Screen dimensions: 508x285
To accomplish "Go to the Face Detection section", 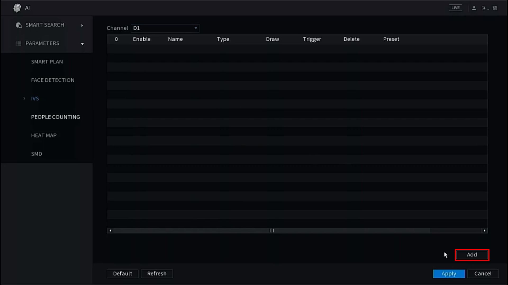I will pyautogui.click(x=53, y=80).
